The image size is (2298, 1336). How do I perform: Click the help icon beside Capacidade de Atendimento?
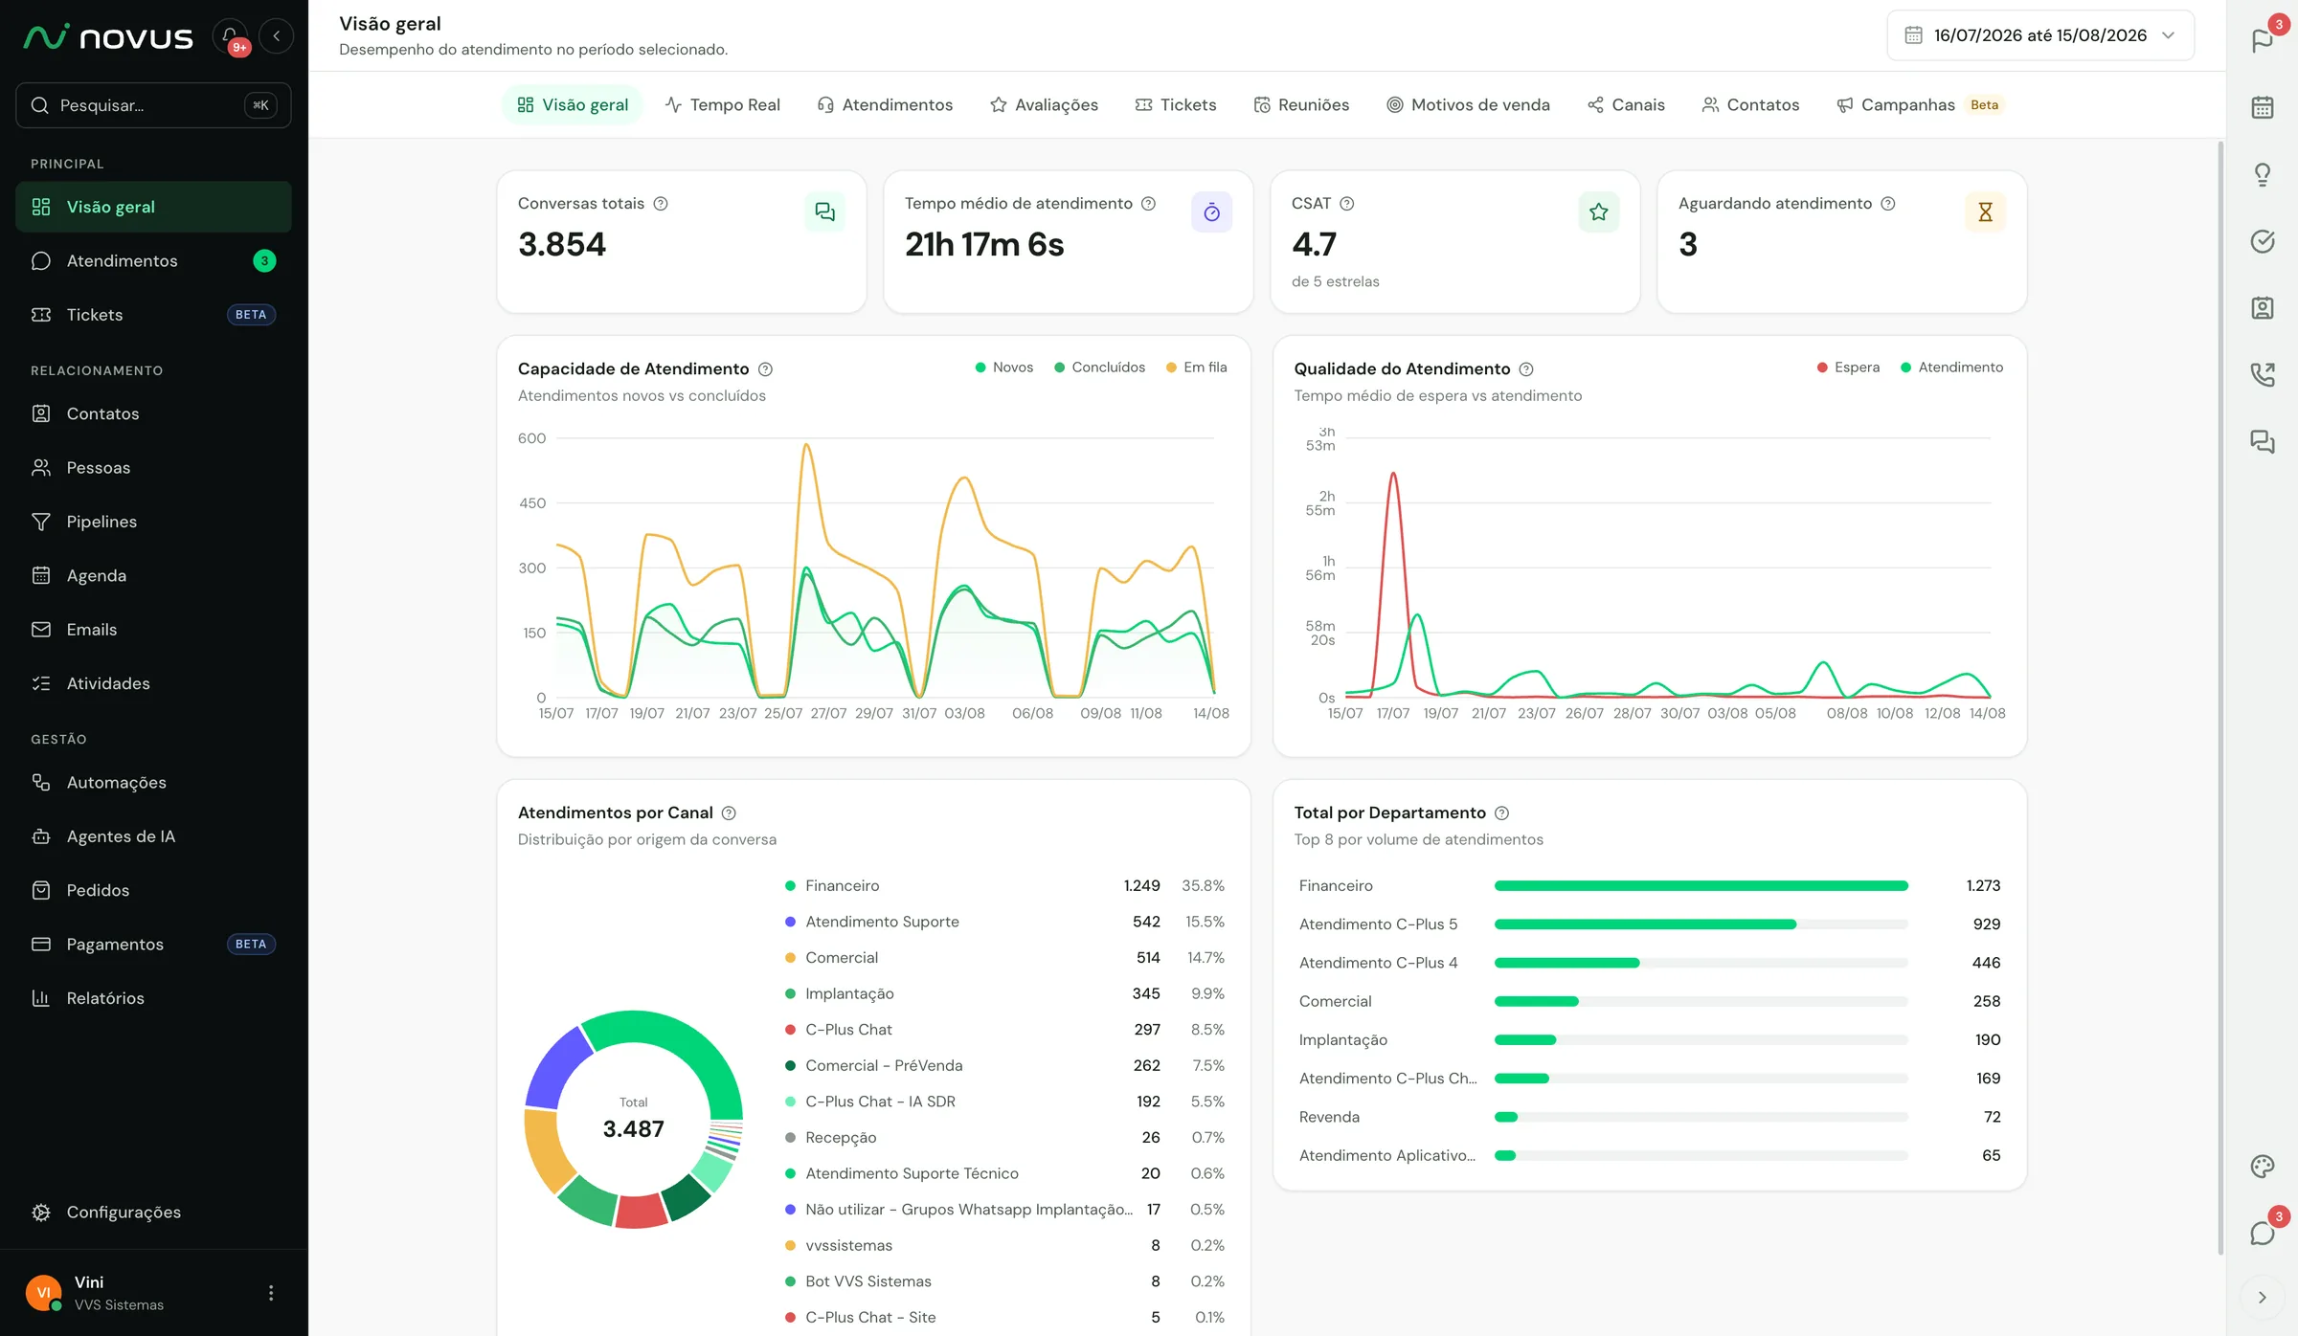click(765, 369)
